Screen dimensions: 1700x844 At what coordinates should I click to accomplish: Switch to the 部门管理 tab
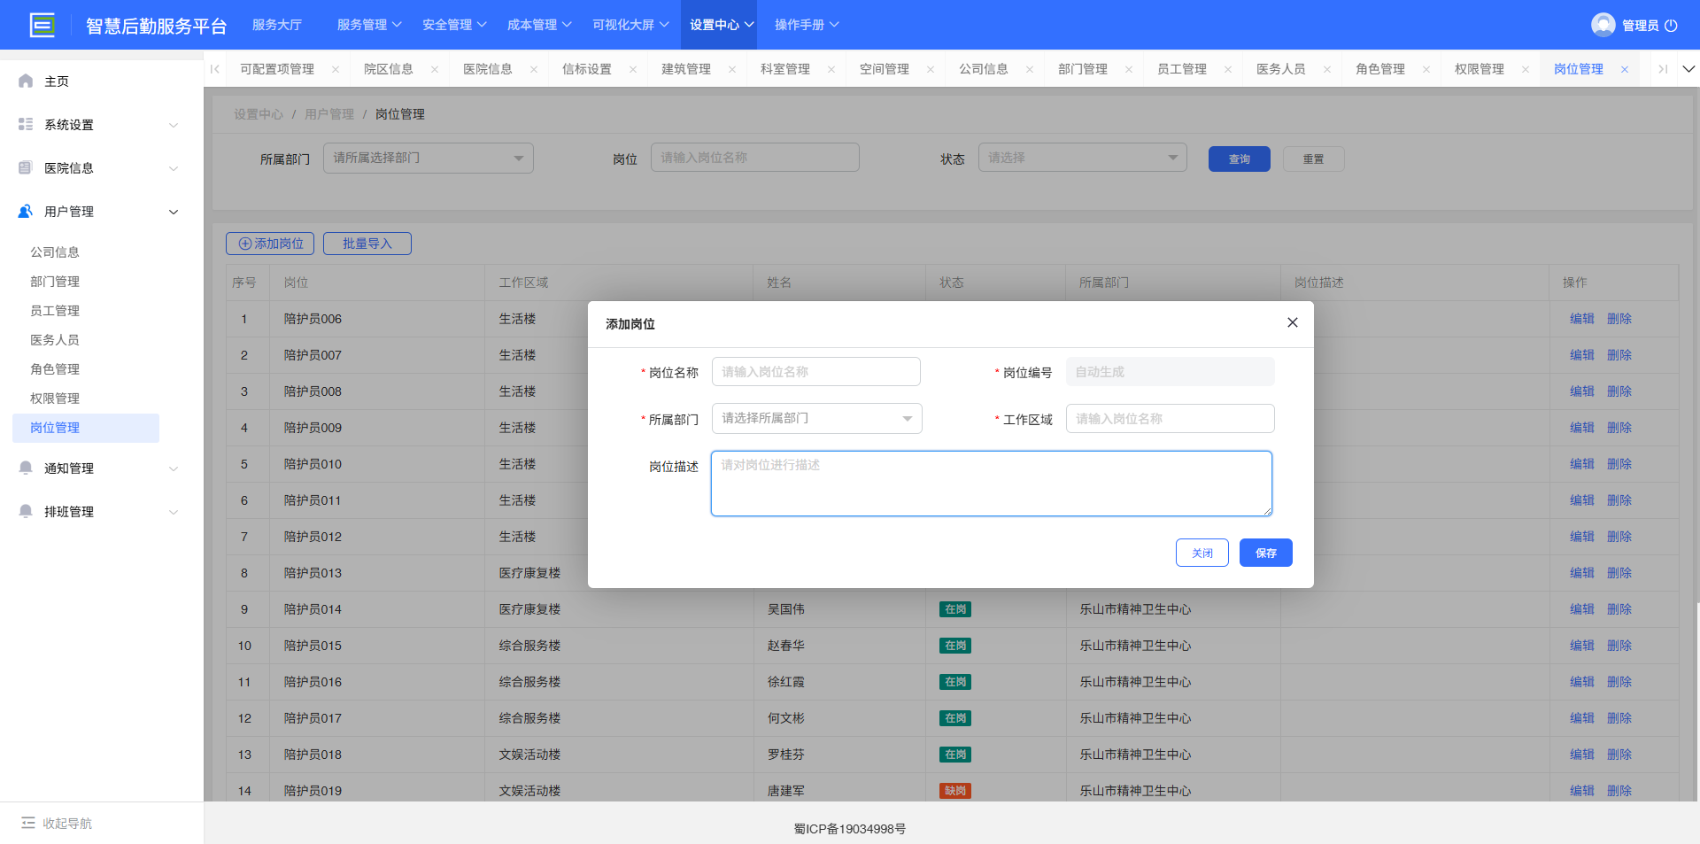tap(1083, 69)
